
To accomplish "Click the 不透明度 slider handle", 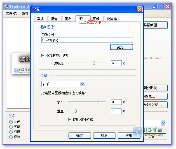I will point(94,63).
